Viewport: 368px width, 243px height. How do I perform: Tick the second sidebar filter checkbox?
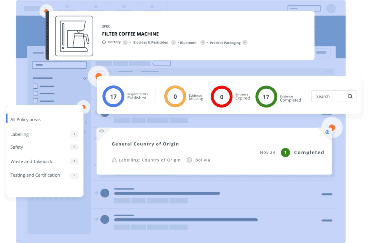tap(36, 94)
